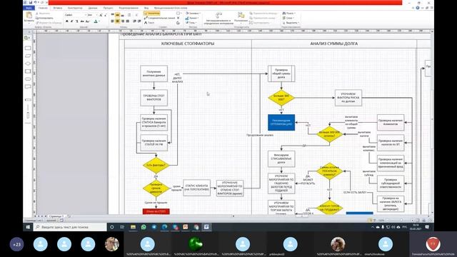Activate Формат по образцу format painter

[49, 22]
